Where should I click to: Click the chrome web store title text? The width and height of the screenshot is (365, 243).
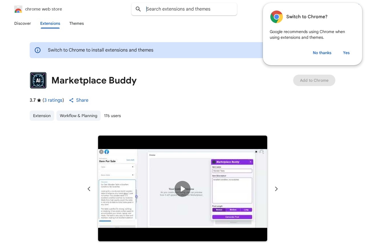point(43,9)
